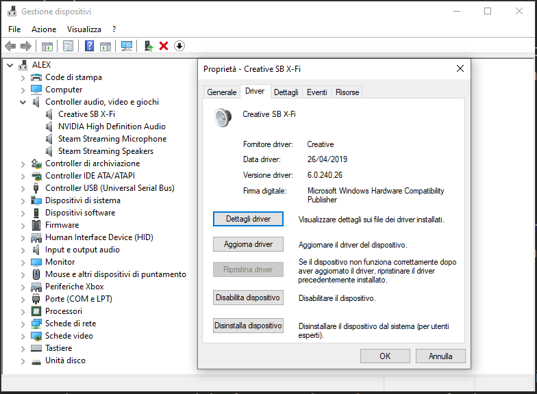Screen dimensions: 537x394
Task: Select Steam Streaming Speakers in tree
Action: click(105, 151)
